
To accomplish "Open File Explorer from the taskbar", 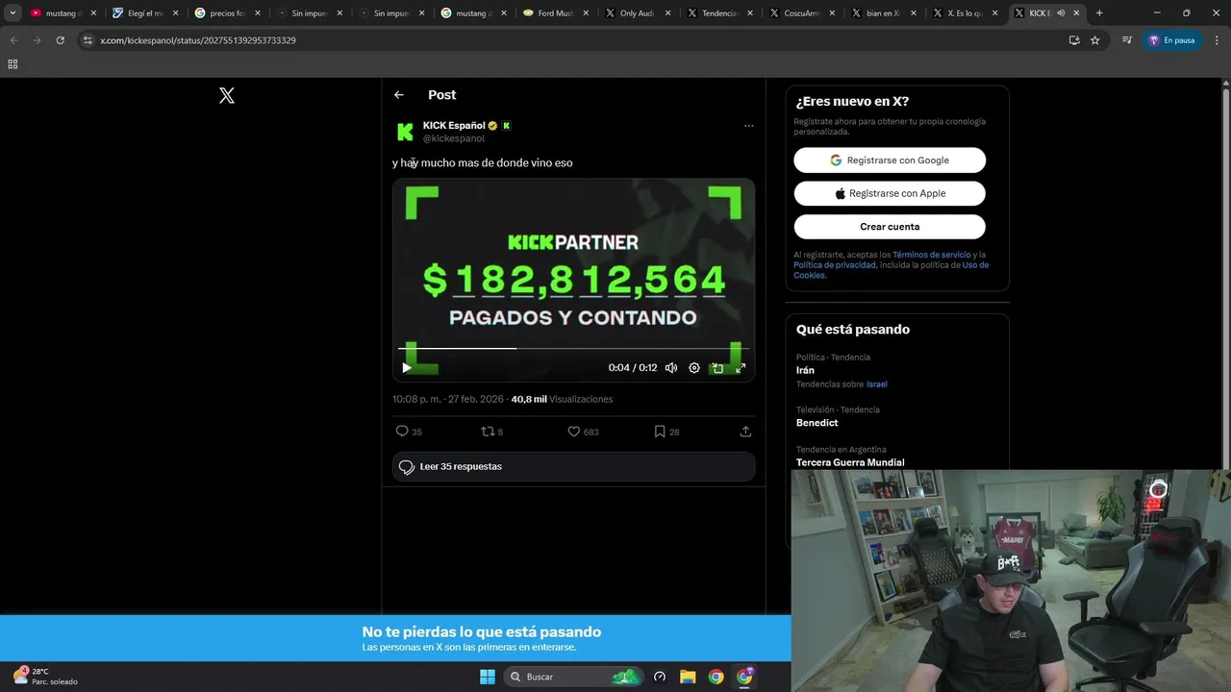I will pos(688,677).
